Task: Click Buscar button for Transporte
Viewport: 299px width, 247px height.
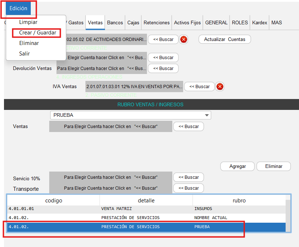Action: pyautogui.click(x=189, y=188)
